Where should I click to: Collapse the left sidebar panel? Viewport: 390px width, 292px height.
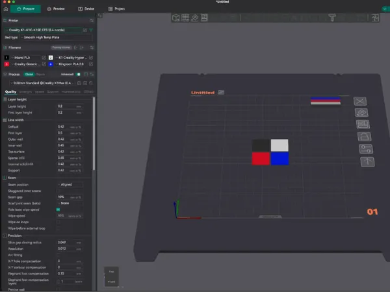click(x=99, y=16)
